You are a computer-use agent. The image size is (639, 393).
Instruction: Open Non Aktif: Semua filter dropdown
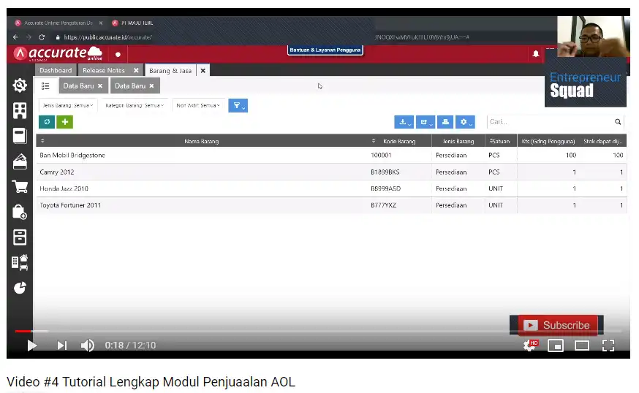click(198, 105)
